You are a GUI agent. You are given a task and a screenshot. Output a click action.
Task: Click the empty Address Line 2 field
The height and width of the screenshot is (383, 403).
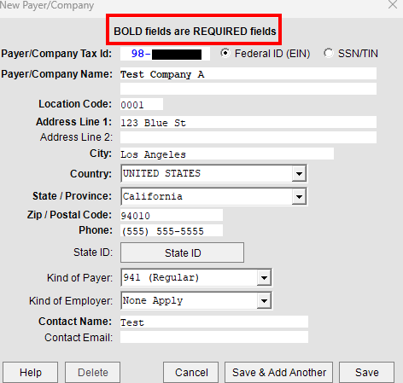248,137
